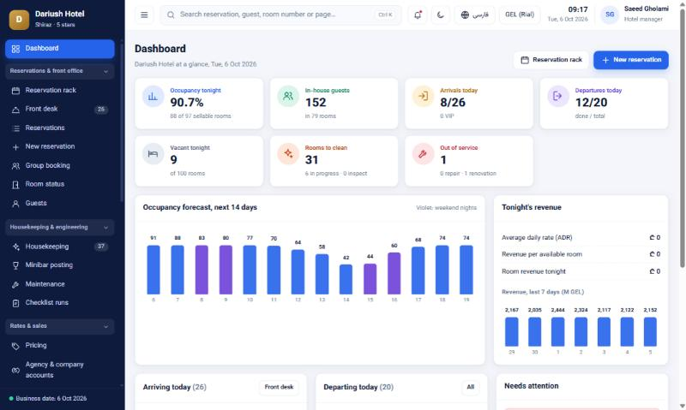This screenshot has height=410, width=686.
Task: Open Saeed Gholami user avatar
Action: 610,15
